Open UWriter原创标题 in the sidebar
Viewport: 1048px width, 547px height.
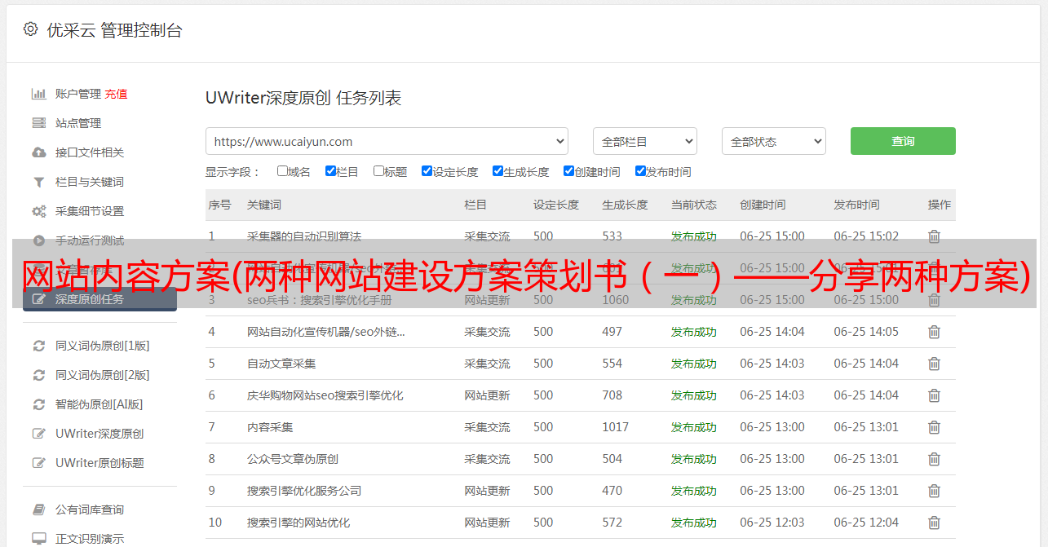point(99,463)
